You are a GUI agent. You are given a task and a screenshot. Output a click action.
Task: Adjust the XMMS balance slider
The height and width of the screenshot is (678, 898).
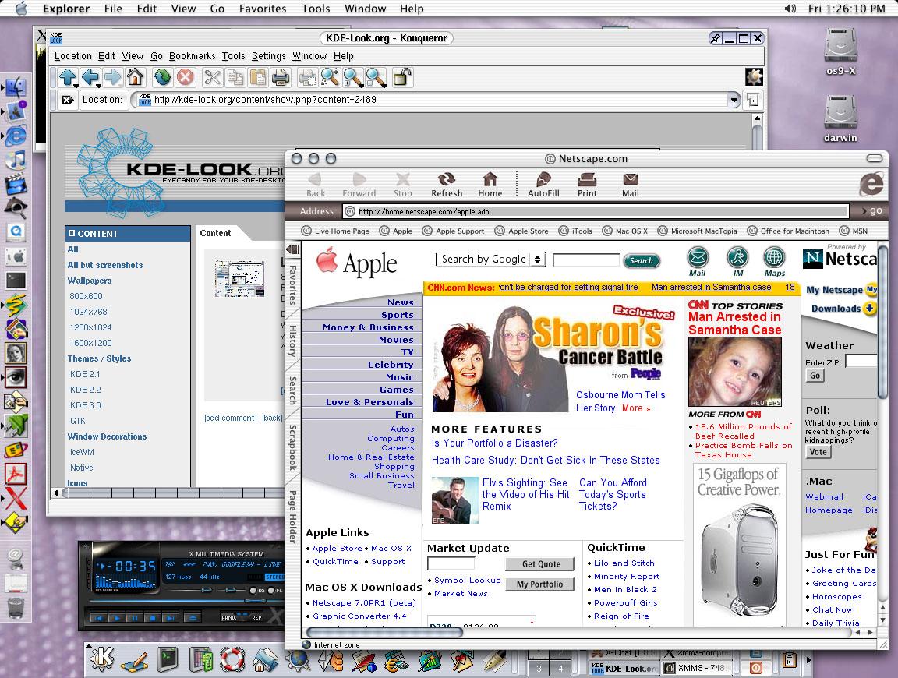[230, 591]
